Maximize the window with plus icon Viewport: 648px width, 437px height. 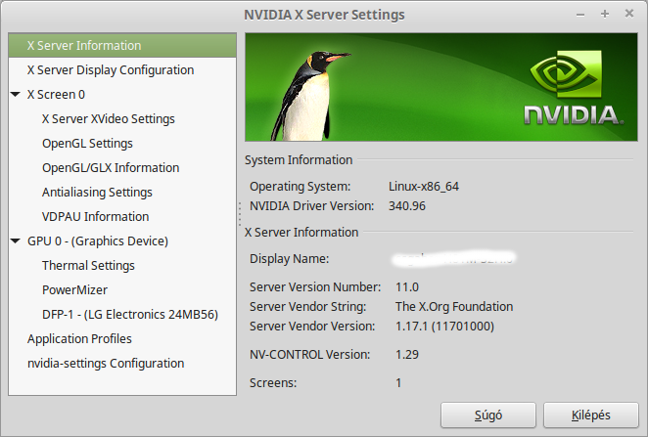pos(605,15)
